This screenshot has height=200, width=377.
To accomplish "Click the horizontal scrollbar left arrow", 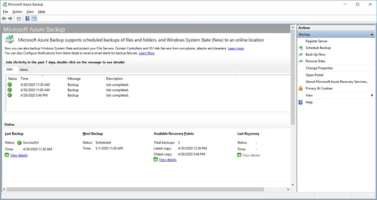I will 4,189.
